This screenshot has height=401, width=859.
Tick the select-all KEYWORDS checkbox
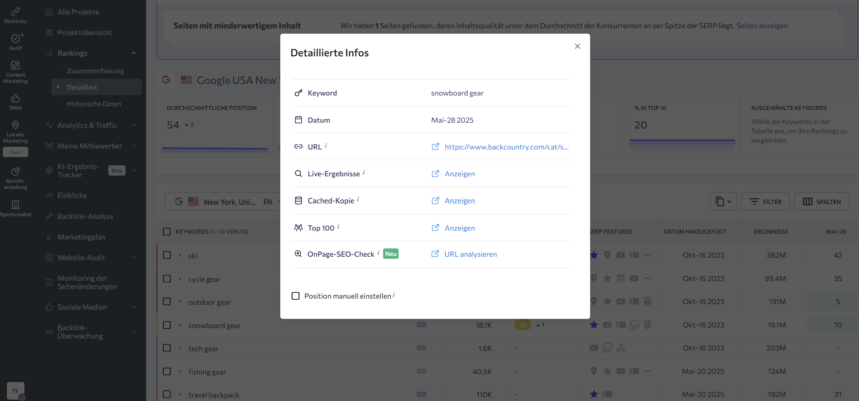click(x=167, y=232)
